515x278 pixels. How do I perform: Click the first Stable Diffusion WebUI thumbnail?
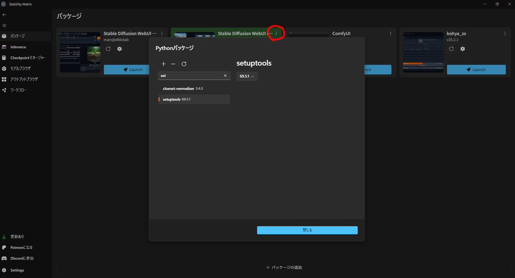pyautogui.click(x=80, y=52)
